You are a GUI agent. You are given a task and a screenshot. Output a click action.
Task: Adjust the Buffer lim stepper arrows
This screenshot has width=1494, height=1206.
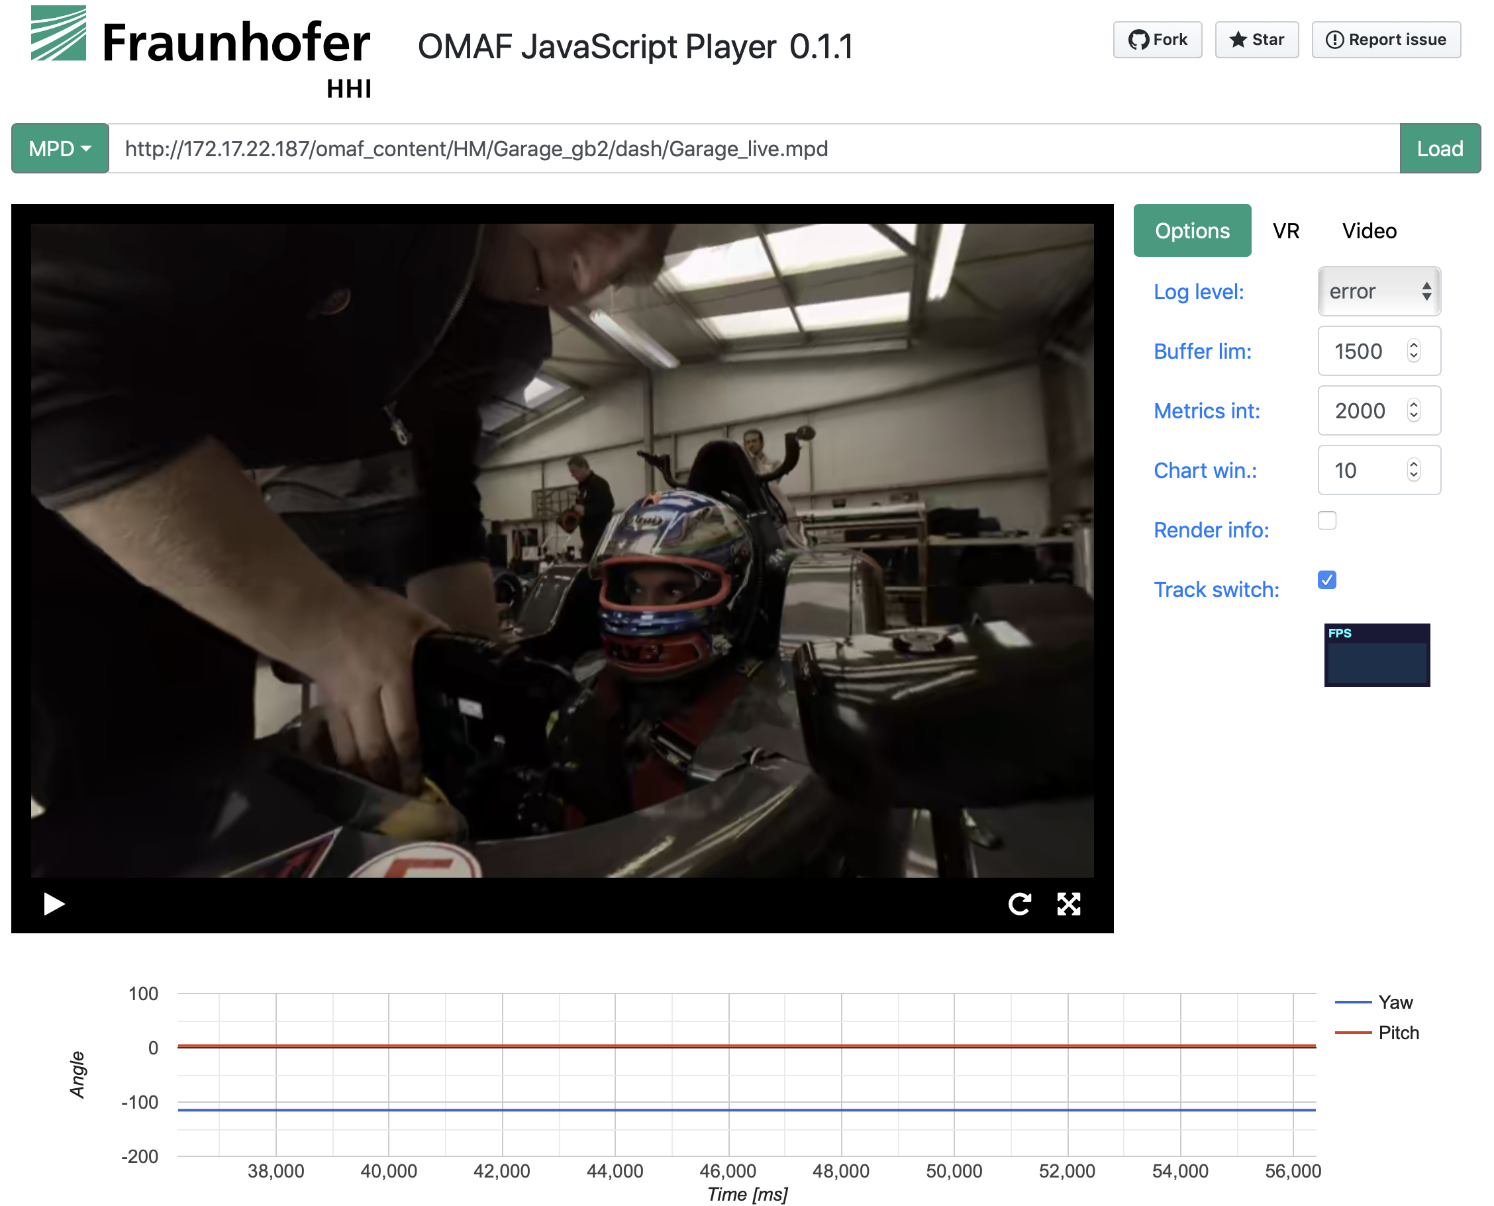click(1413, 351)
